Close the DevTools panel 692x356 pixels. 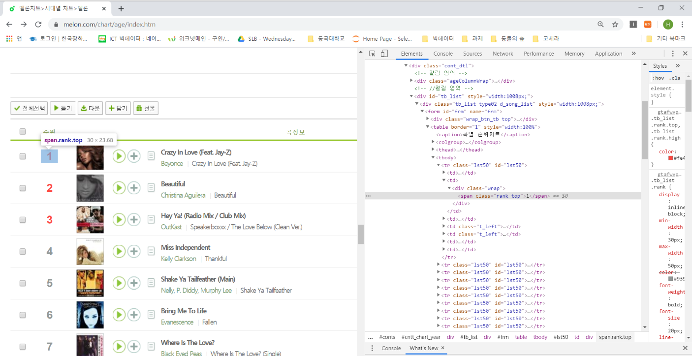coord(685,54)
